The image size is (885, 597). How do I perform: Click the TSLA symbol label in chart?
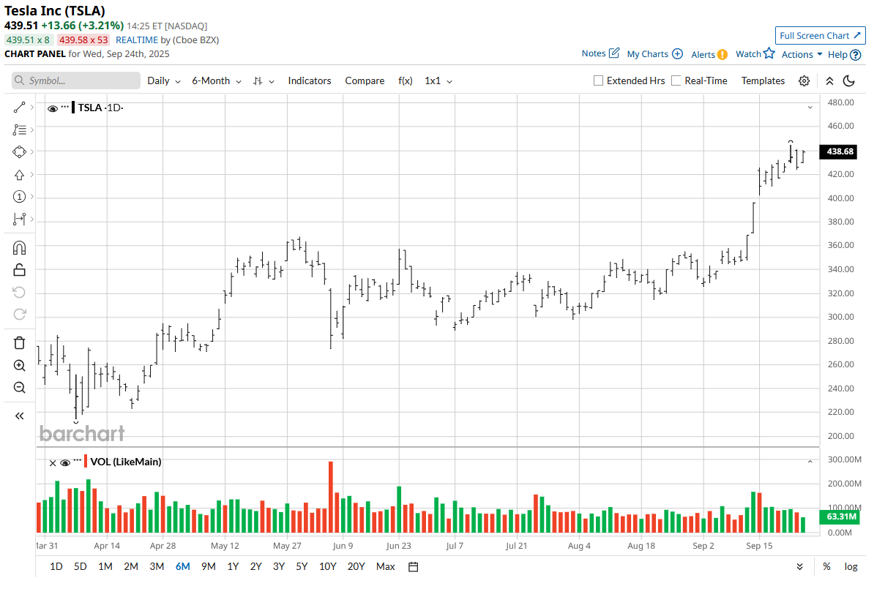[90, 108]
